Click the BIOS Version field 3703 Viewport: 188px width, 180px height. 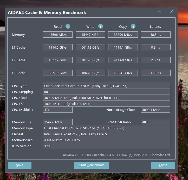106,146
